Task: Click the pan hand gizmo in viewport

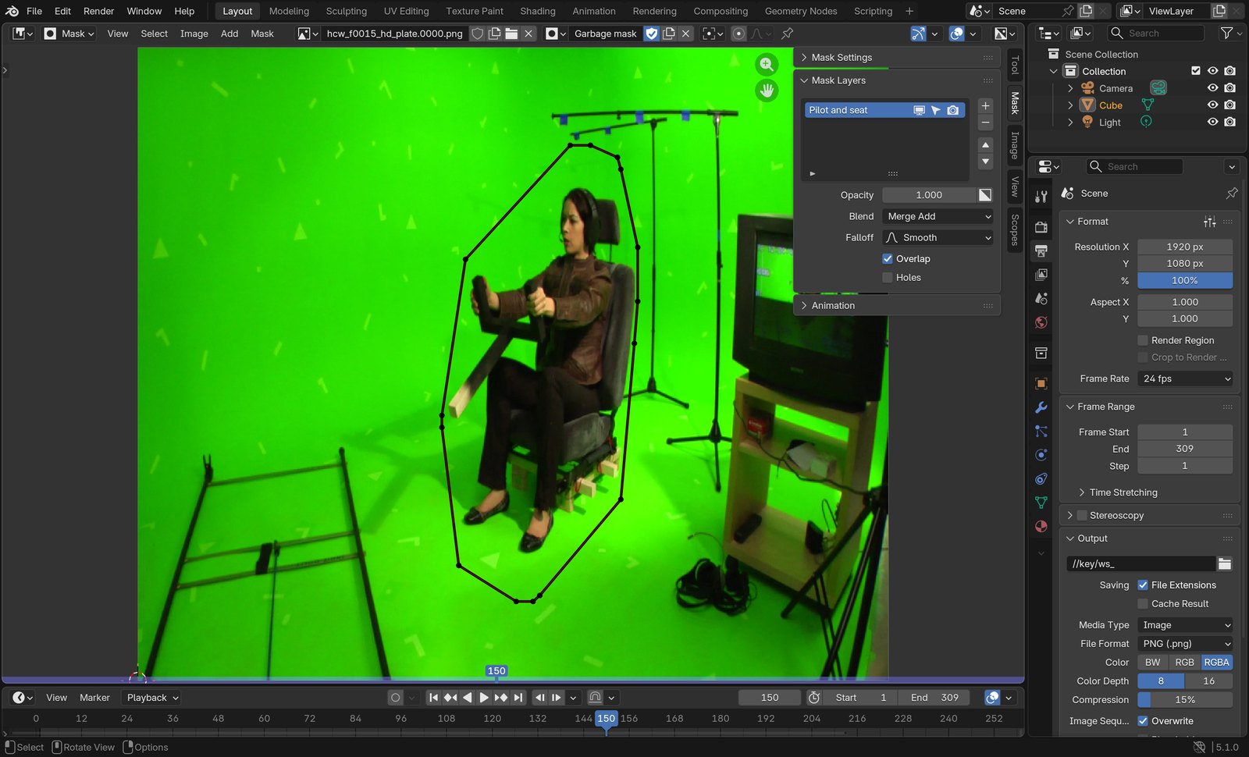Action: tap(767, 91)
